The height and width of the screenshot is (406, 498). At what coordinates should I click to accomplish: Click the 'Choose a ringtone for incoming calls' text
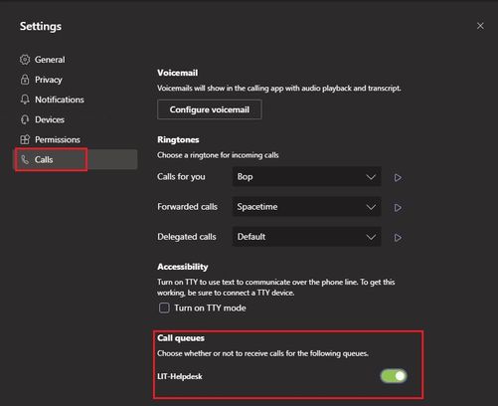coord(218,155)
